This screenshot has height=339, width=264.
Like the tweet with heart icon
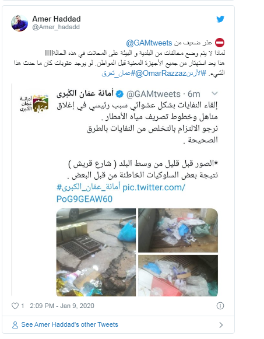point(15,306)
